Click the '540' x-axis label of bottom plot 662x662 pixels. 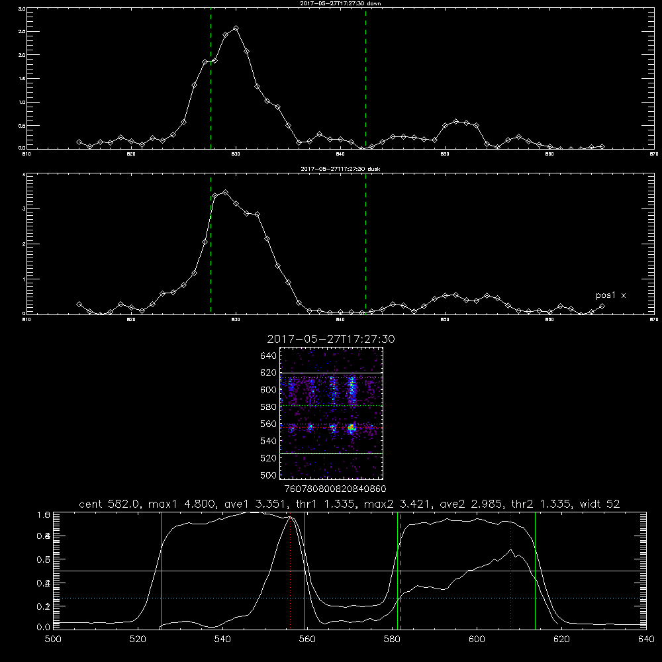222,639
